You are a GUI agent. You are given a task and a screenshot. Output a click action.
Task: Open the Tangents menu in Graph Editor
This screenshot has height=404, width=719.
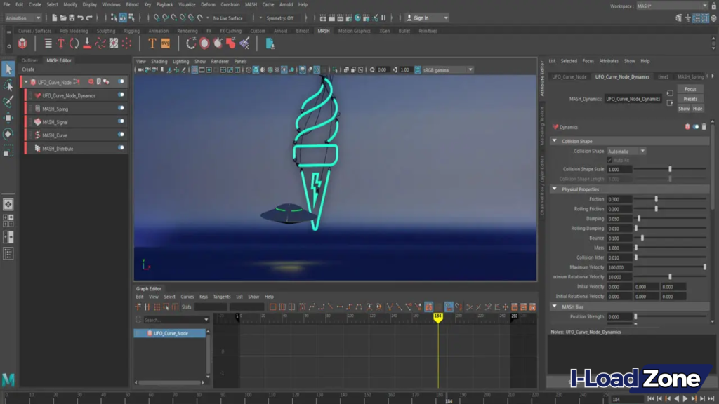[x=222, y=297]
